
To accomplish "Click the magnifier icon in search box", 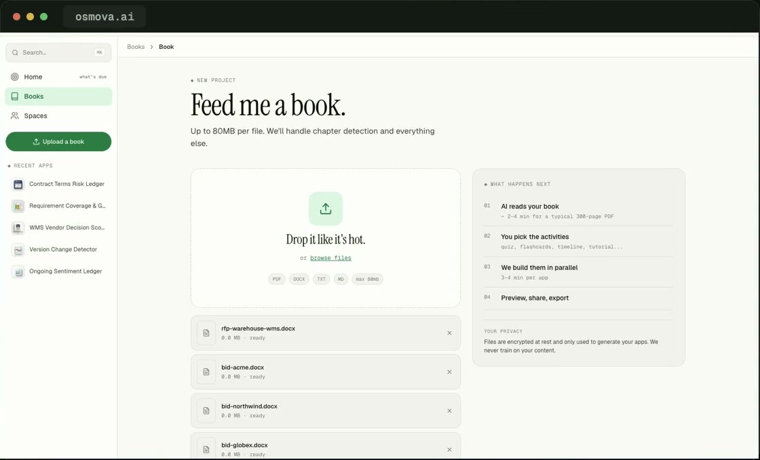I will tap(15, 52).
